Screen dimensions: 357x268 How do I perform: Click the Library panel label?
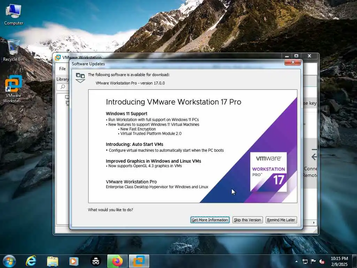(x=63, y=79)
